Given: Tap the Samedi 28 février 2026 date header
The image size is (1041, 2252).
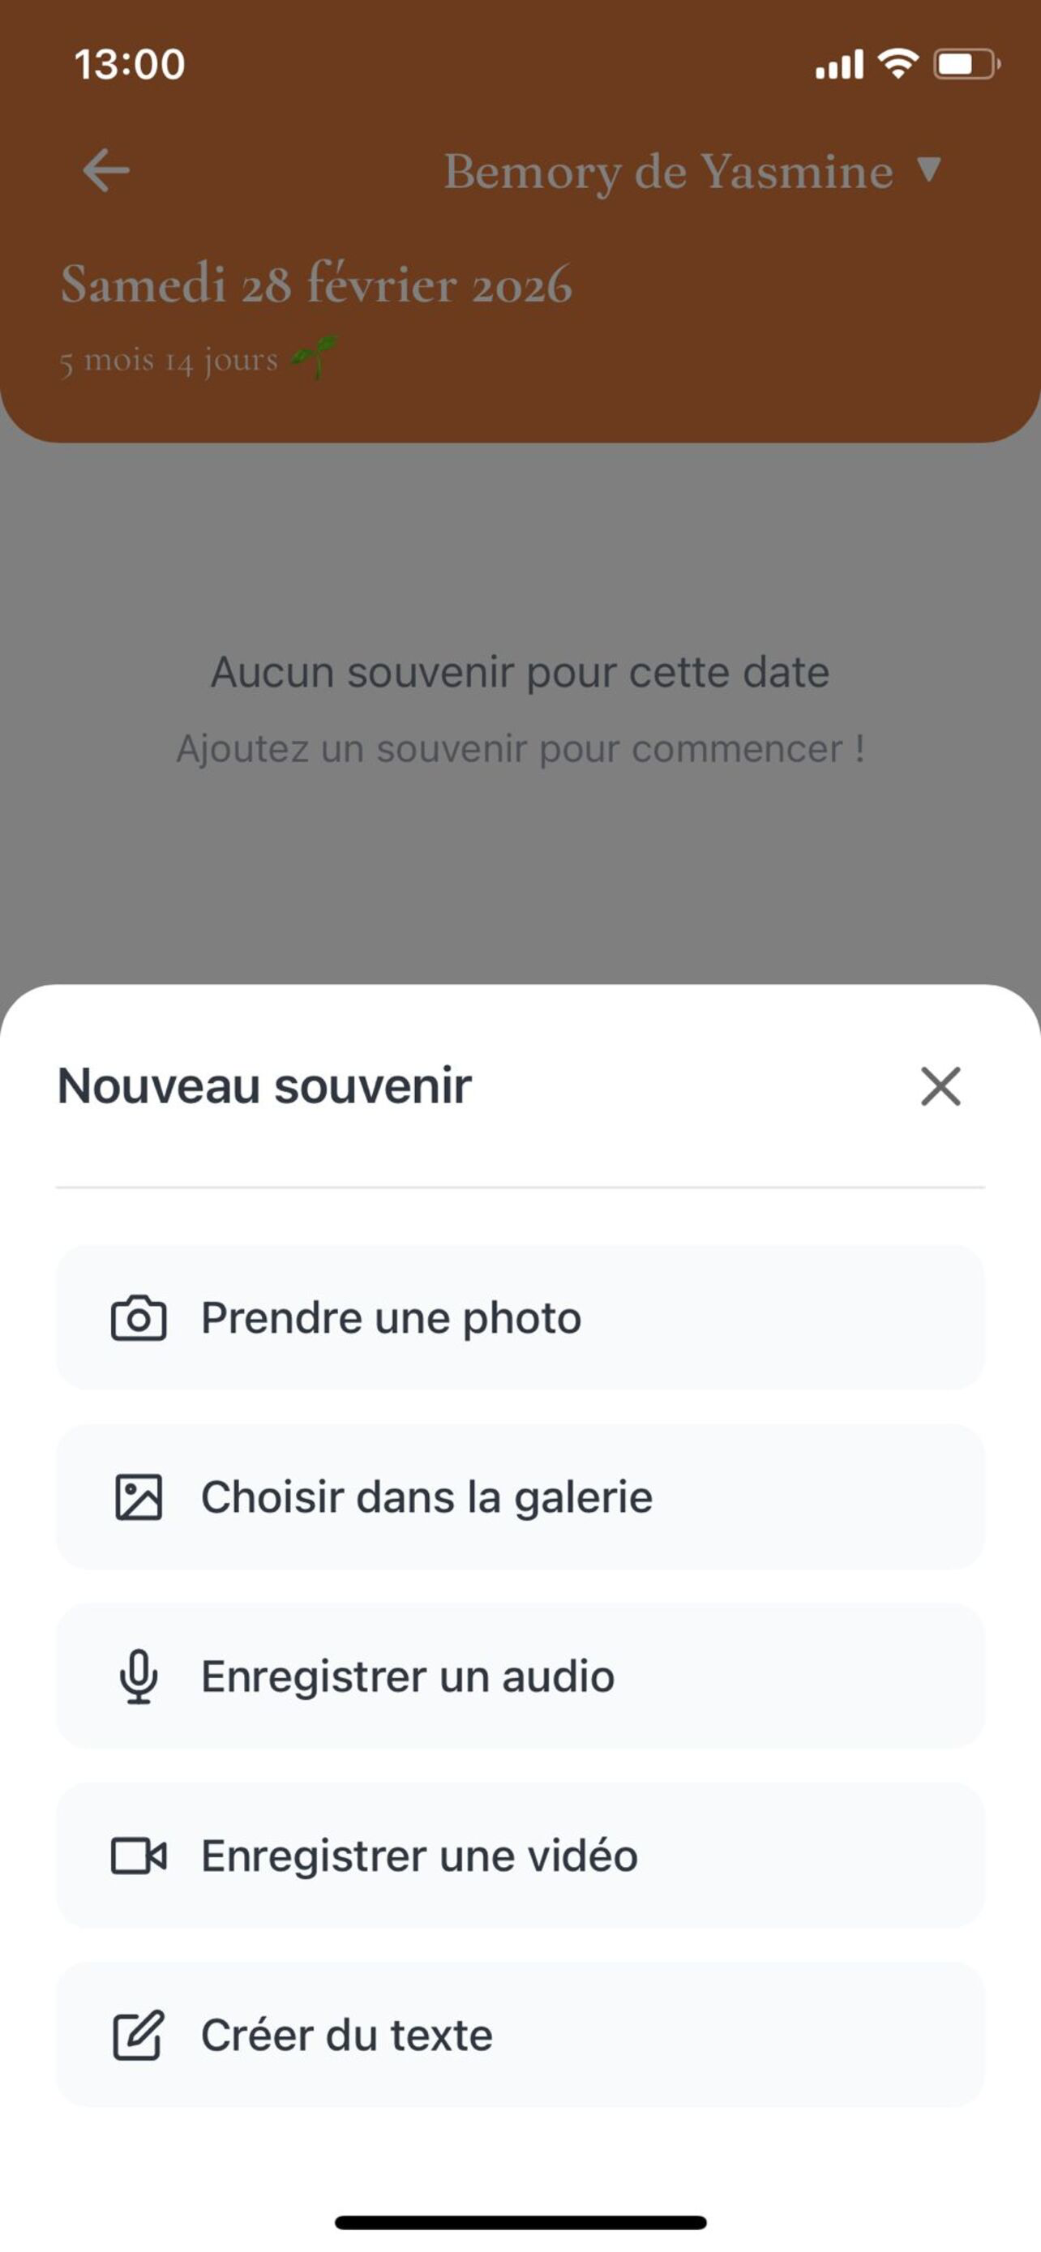Looking at the screenshot, I should point(316,284).
